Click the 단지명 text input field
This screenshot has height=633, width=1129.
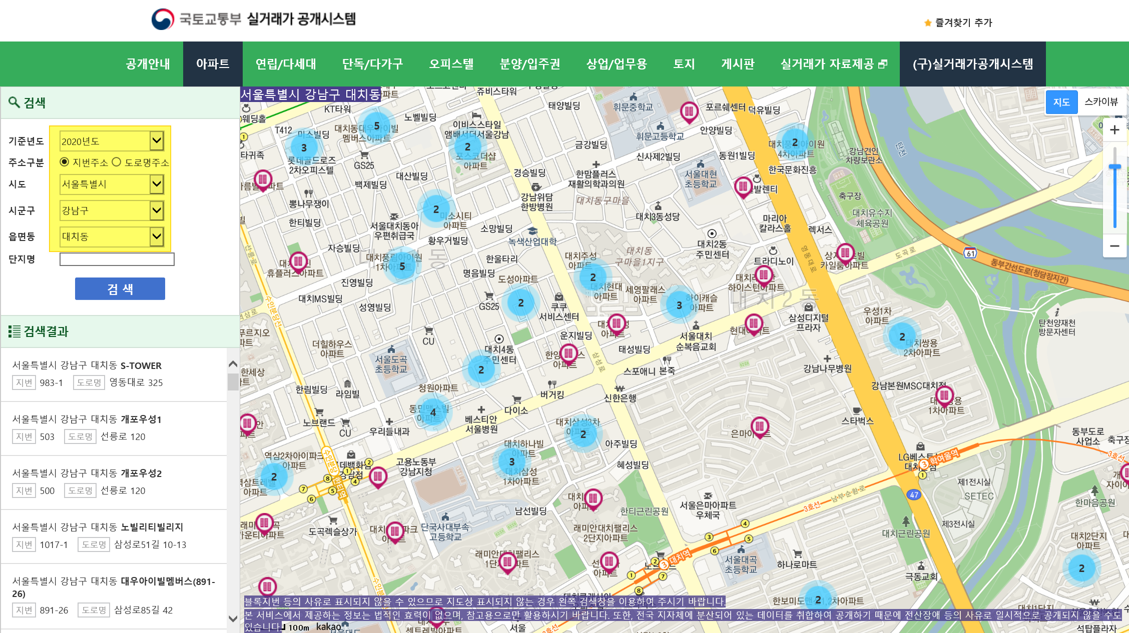click(x=117, y=259)
